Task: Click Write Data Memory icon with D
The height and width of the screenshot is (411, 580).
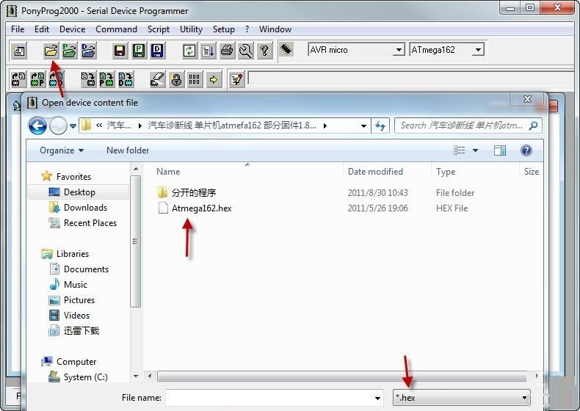Action: click(x=126, y=79)
